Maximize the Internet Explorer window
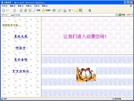Viewport: 134px width, 101px height. [x=129, y=2]
